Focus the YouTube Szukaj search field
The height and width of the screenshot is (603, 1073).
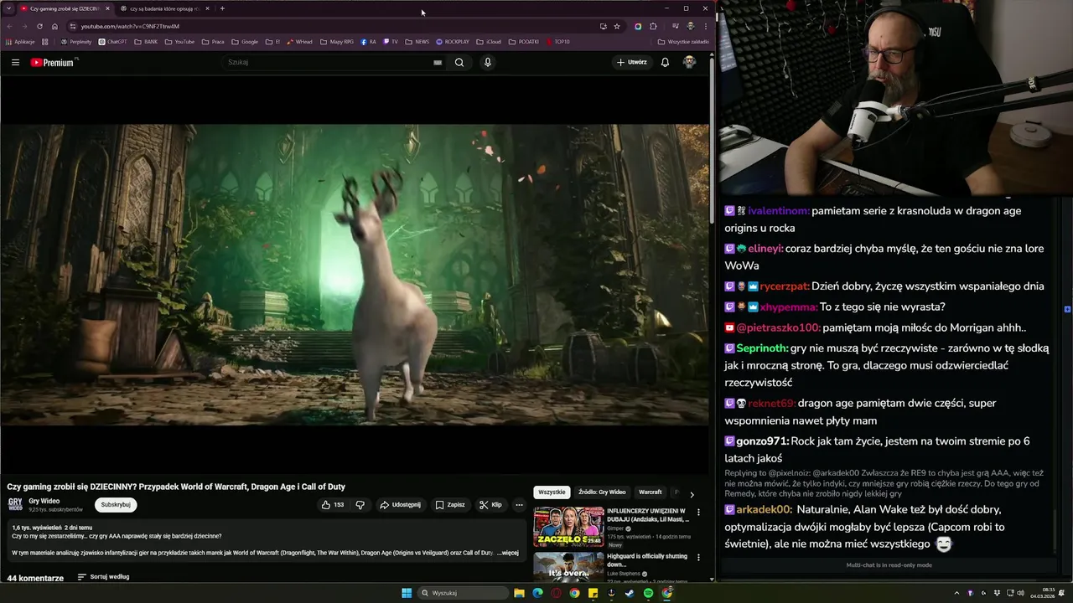pyautogui.click(x=327, y=62)
